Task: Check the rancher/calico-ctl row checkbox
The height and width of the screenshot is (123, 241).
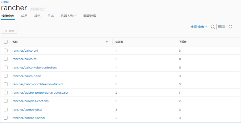Action: [x=6, y=59]
